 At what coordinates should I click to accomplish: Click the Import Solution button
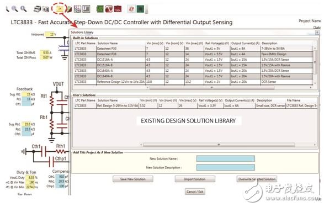(195, 179)
